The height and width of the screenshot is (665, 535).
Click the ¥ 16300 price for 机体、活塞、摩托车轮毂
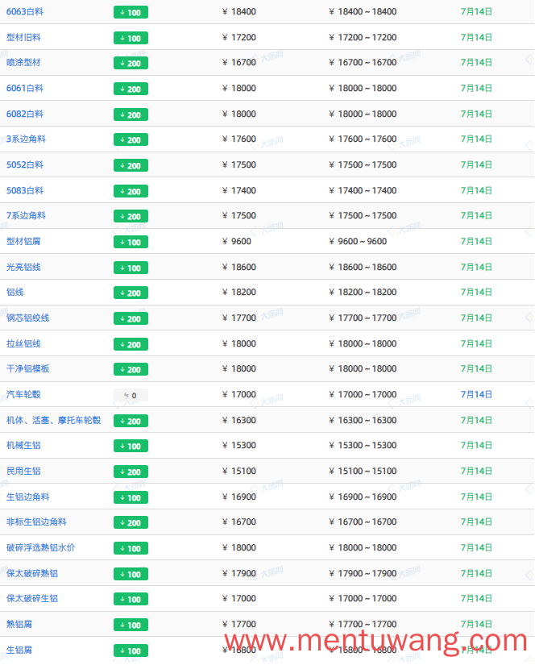[x=239, y=421]
